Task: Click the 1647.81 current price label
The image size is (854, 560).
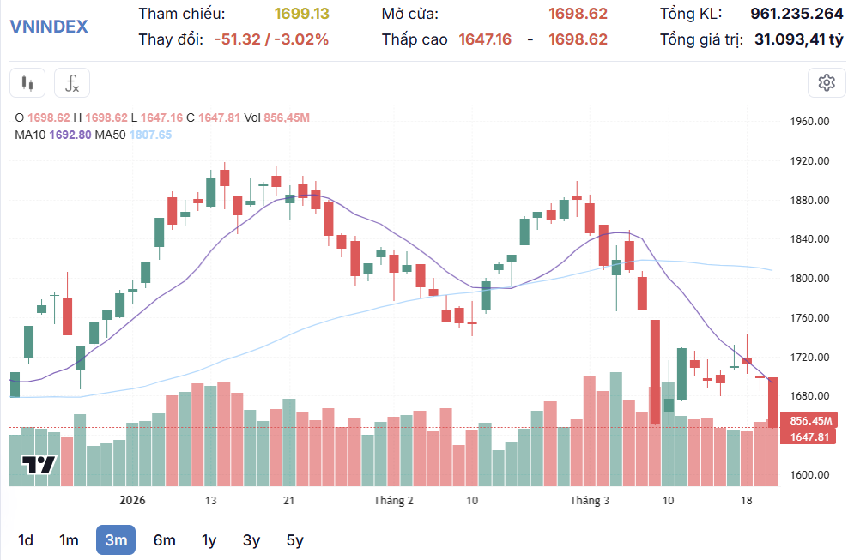Action: tap(809, 437)
